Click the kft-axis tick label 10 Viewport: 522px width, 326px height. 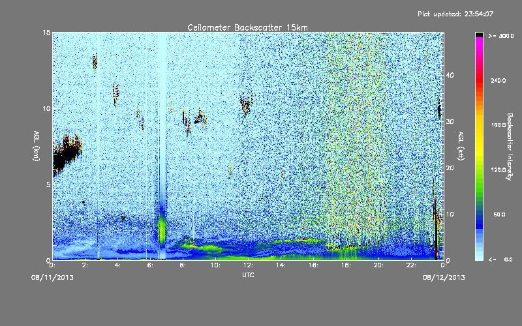[450, 214]
